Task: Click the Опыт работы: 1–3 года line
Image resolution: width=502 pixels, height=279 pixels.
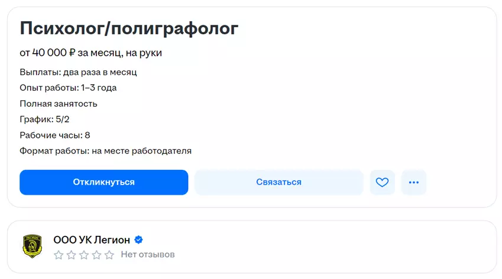Action: (68, 88)
